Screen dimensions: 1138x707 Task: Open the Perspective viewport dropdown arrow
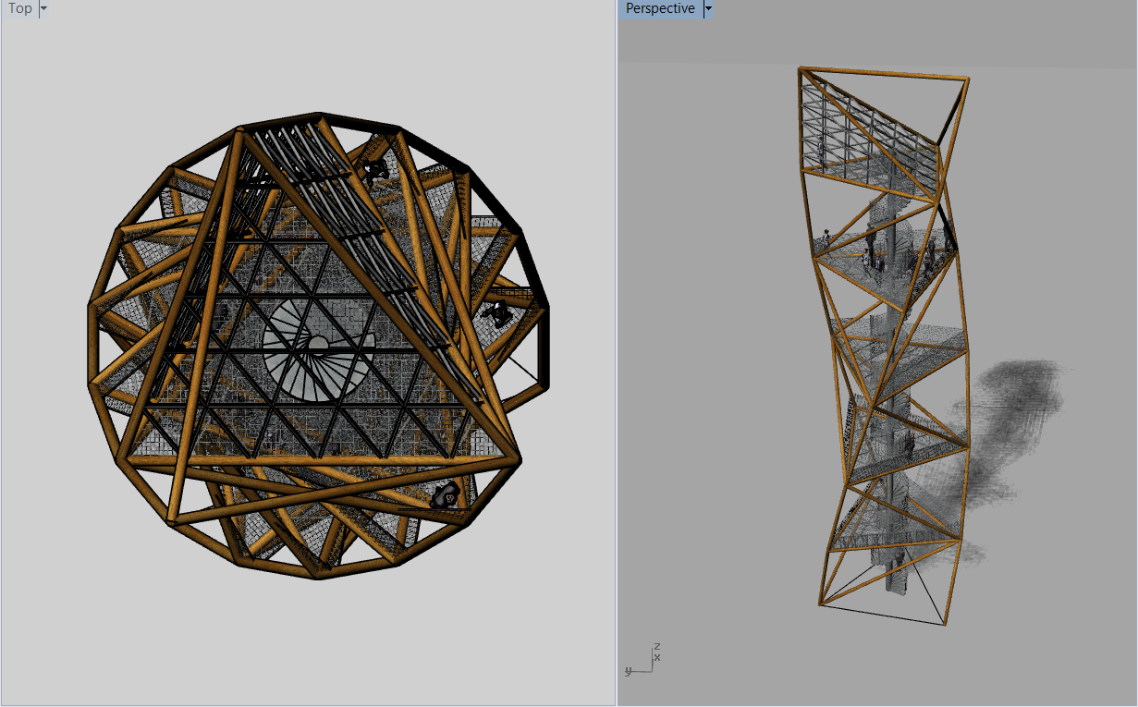click(708, 9)
